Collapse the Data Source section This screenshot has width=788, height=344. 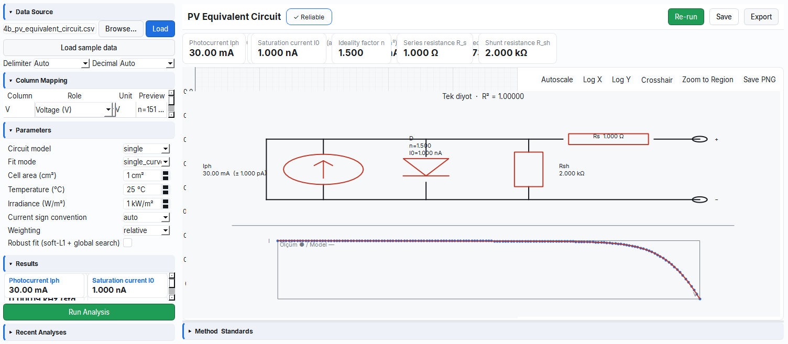89,12
